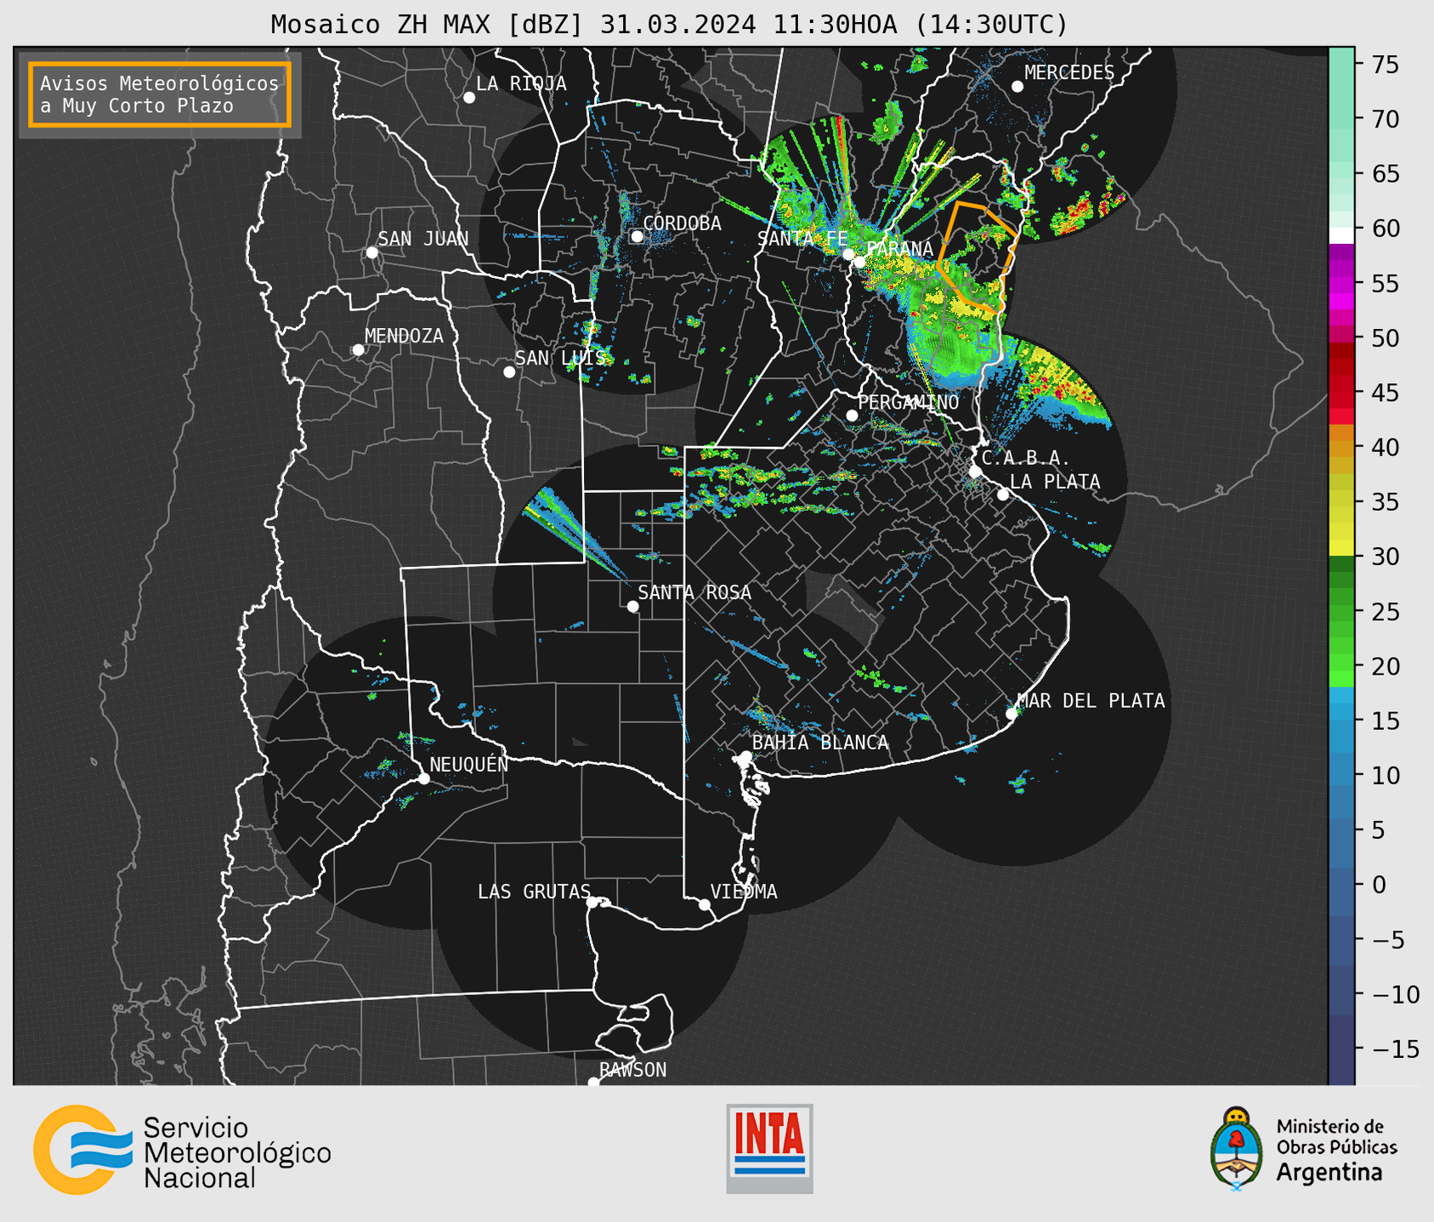Click the Viedma city marker dot

[705, 905]
